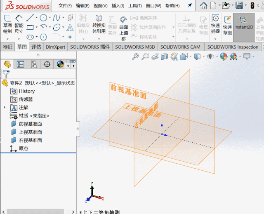Select 右视基准面 in the feature tree
This screenshot has width=264, height=214.
(30, 140)
